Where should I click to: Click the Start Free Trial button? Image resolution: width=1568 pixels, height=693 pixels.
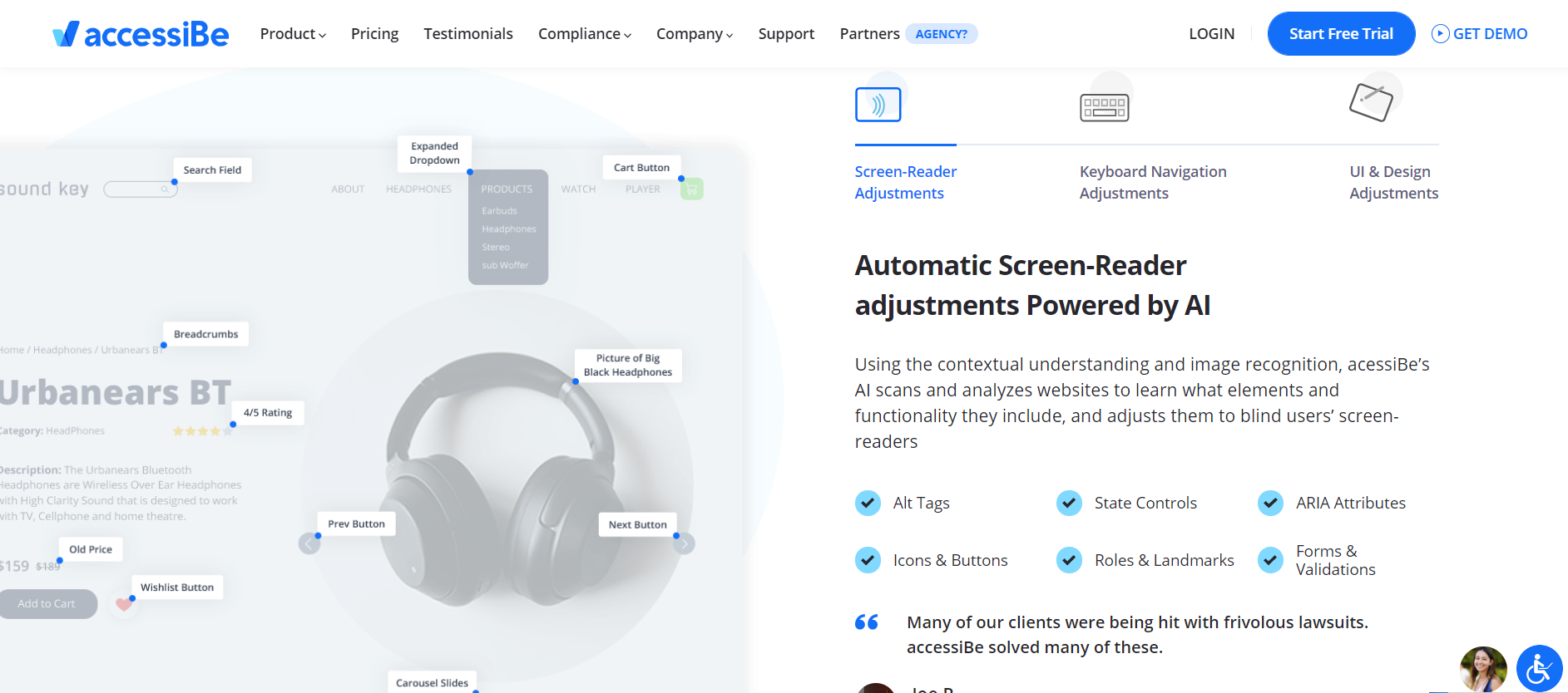tap(1341, 34)
